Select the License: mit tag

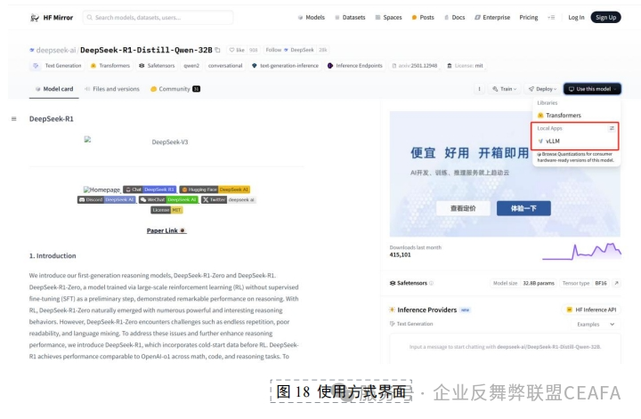[x=466, y=66]
